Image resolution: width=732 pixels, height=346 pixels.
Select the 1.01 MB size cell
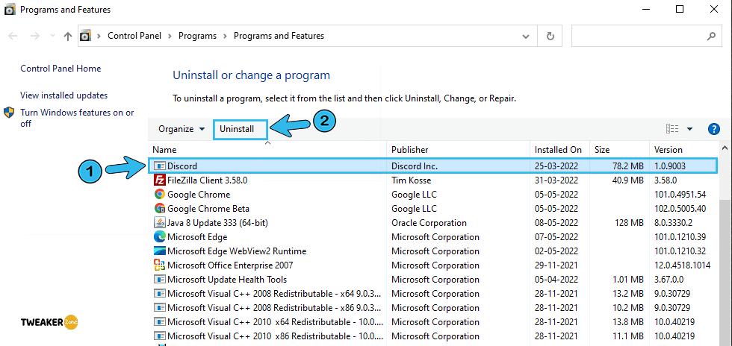click(628, 280)
